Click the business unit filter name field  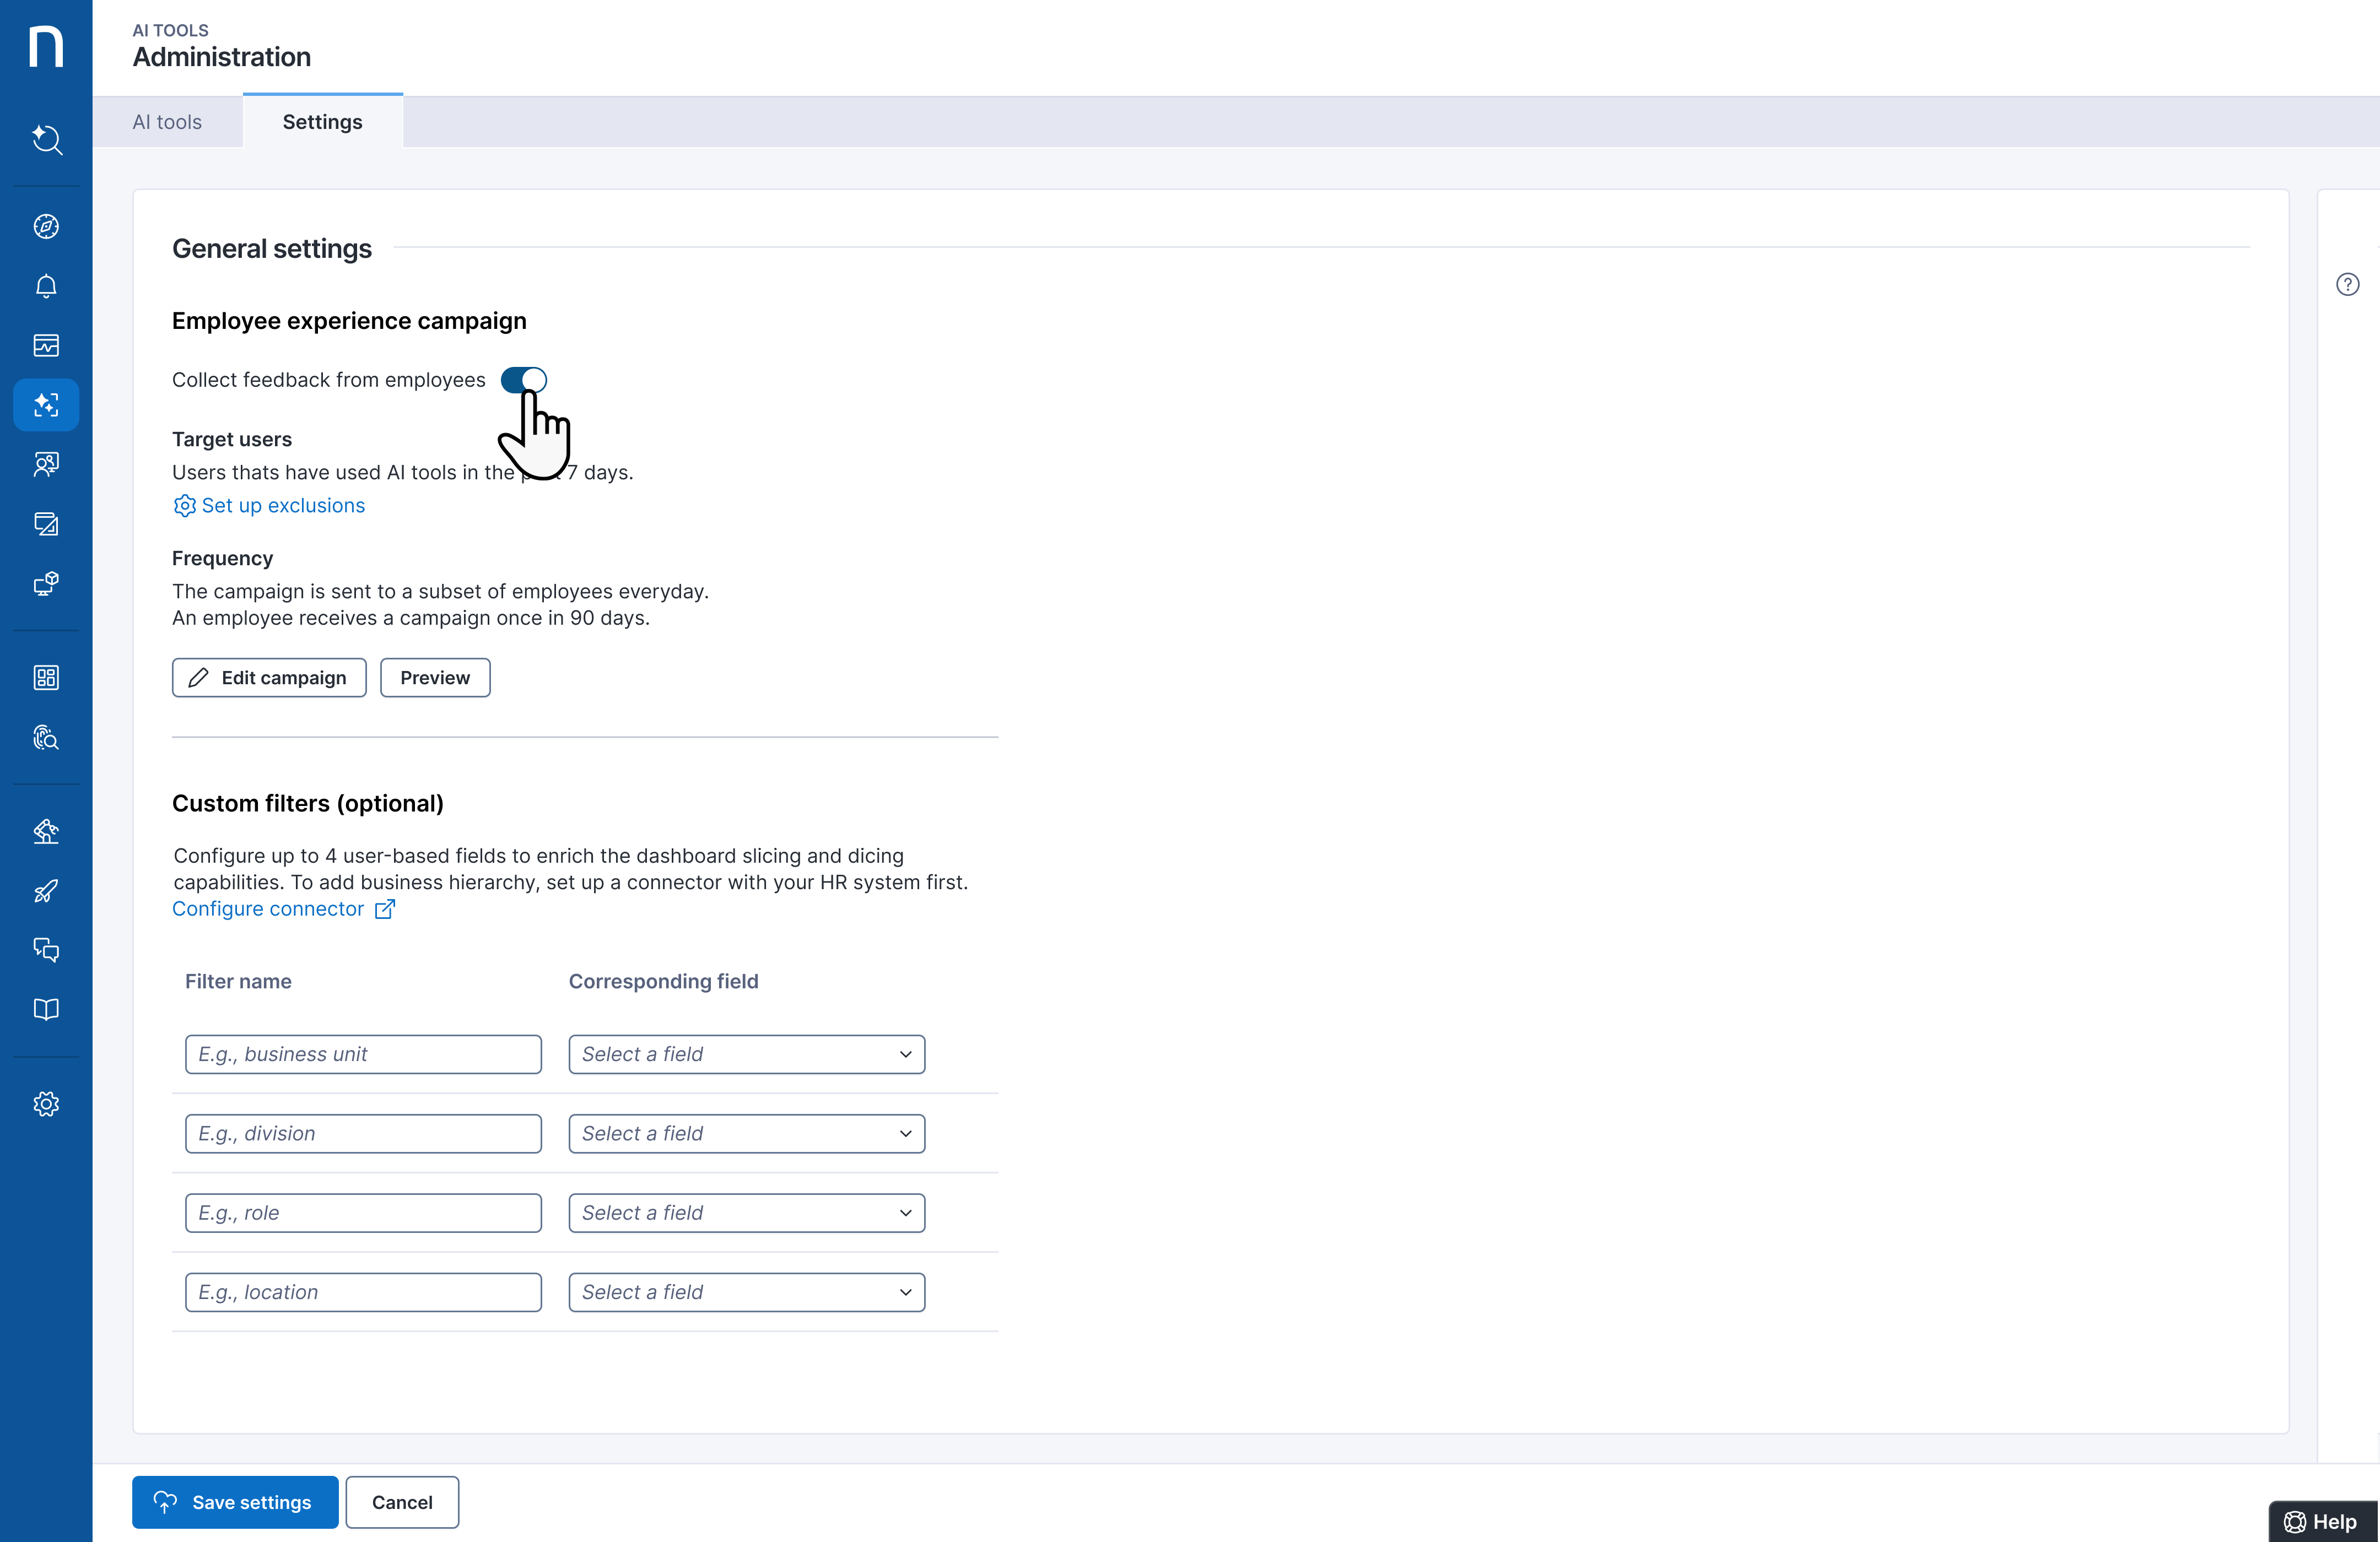[363, 1054]
